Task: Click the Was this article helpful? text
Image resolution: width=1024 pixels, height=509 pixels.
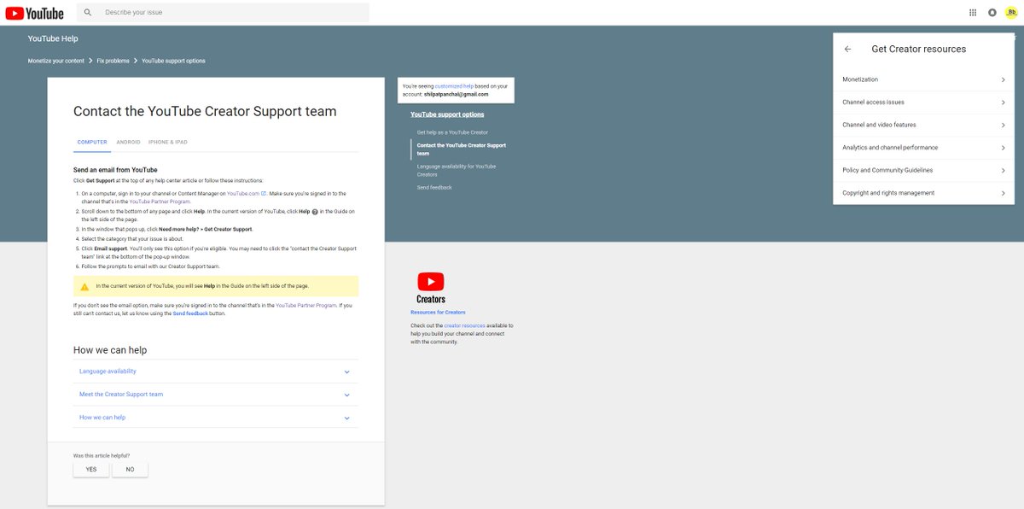Action: click(x=102, y=455)
